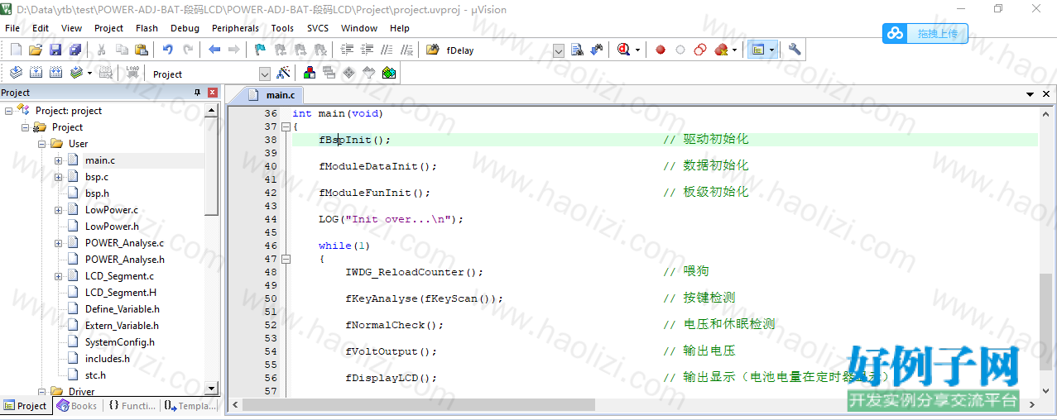Screen dimensions: 1057x420
Task: Click the blue cloud upload button
Action: [925, 33]
